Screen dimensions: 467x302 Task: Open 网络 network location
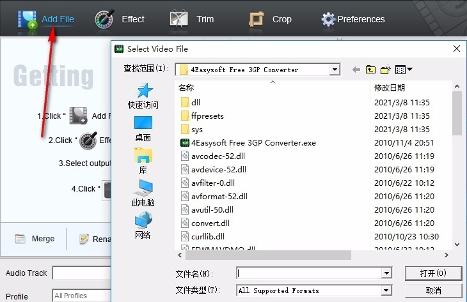[x=143, y=225]
